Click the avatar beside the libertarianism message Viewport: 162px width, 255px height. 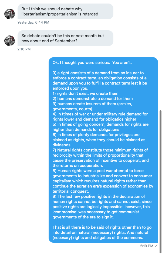click(10, 14)
